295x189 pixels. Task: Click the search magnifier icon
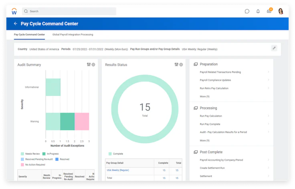tap(26, 11)
